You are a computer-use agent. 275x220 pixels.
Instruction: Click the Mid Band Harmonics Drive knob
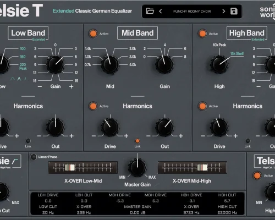(110, 127)
